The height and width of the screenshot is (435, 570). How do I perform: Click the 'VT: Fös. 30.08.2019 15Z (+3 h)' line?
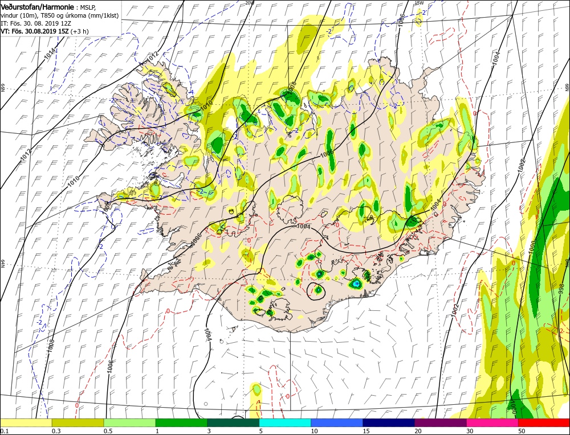click(44, 31)
